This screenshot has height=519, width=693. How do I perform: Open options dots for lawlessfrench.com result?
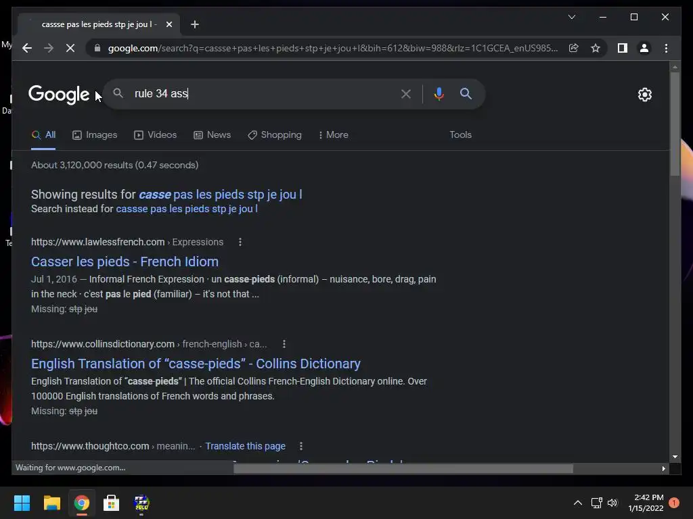click(240, 242)
